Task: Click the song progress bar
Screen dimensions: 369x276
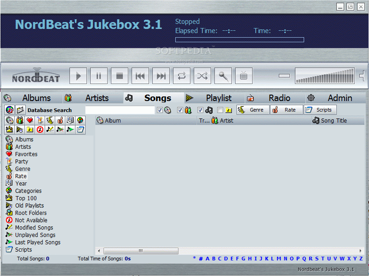Action: pos(240,39)
